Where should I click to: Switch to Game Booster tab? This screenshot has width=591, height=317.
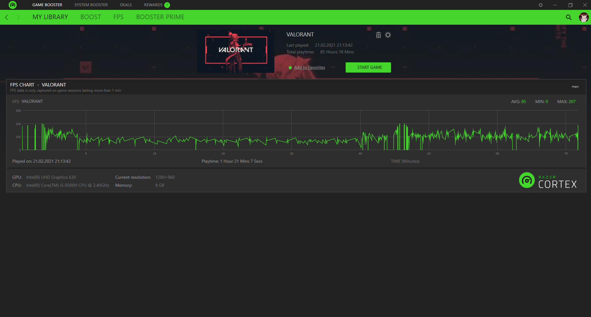coord(47,5)
